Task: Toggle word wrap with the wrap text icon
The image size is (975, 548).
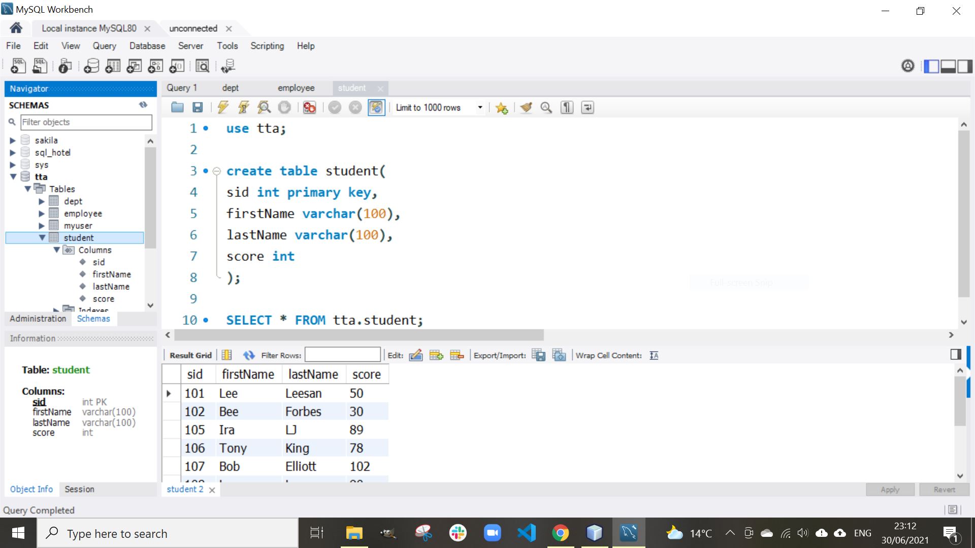Action: pos(587,108)
